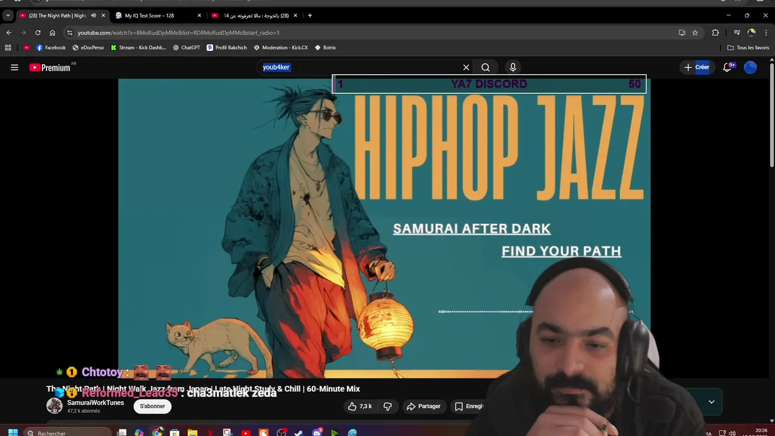Close the Arabic-titled YouTube tab
The height and width of the screenshot is (436, 775).
tap(295, 15)
